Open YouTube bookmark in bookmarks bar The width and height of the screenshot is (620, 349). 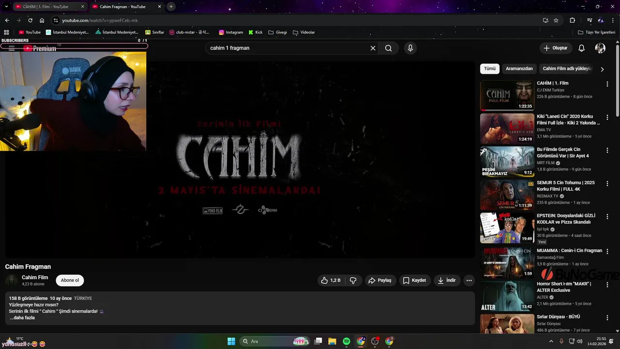tap(30, 32)
